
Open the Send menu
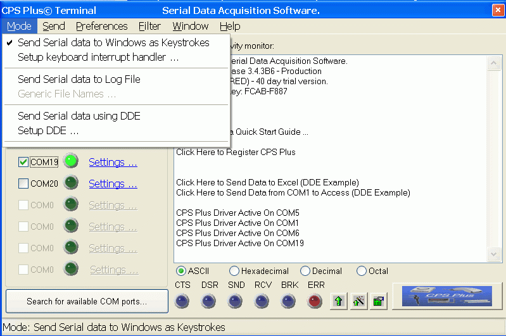pos(54,26)
